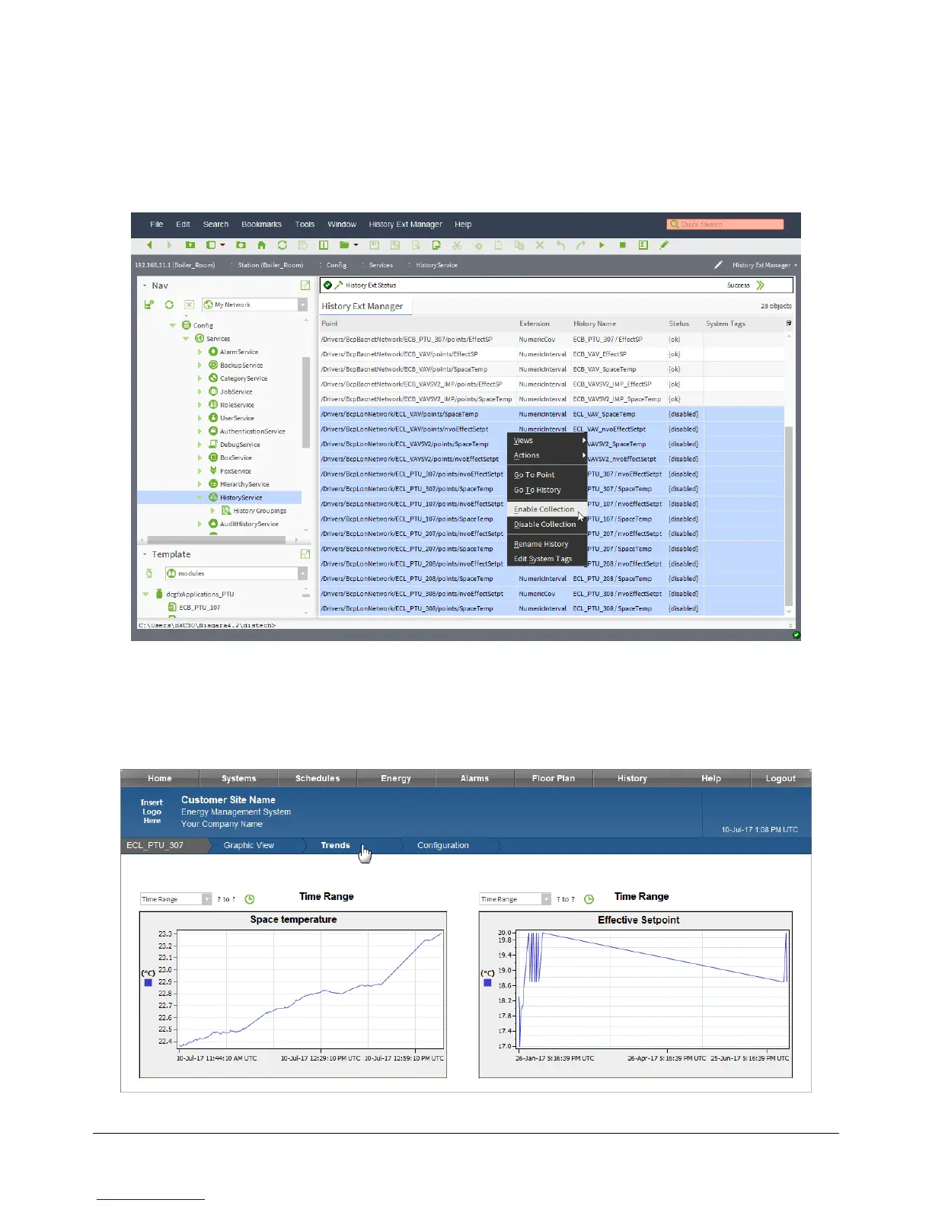Open the Bookmarks menu
The width and height of the screenshot is (932, 1206).
tap(261, 225)
